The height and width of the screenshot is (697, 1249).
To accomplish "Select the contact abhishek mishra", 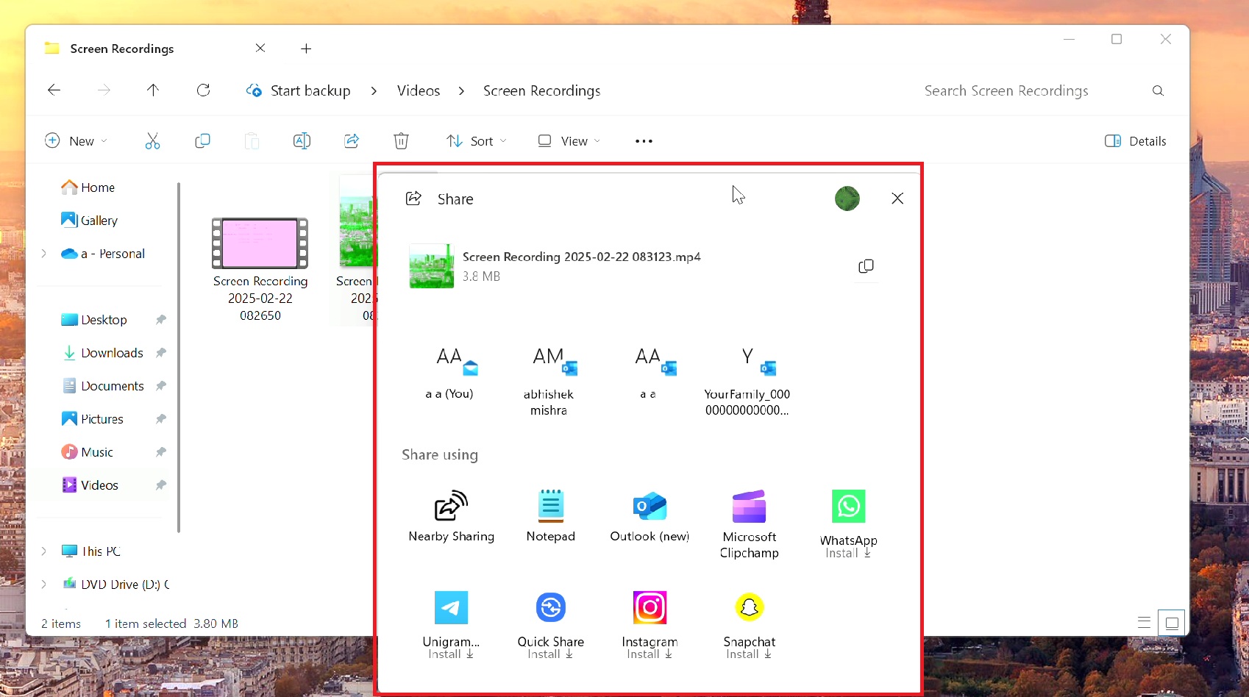I will coord(549,379).
